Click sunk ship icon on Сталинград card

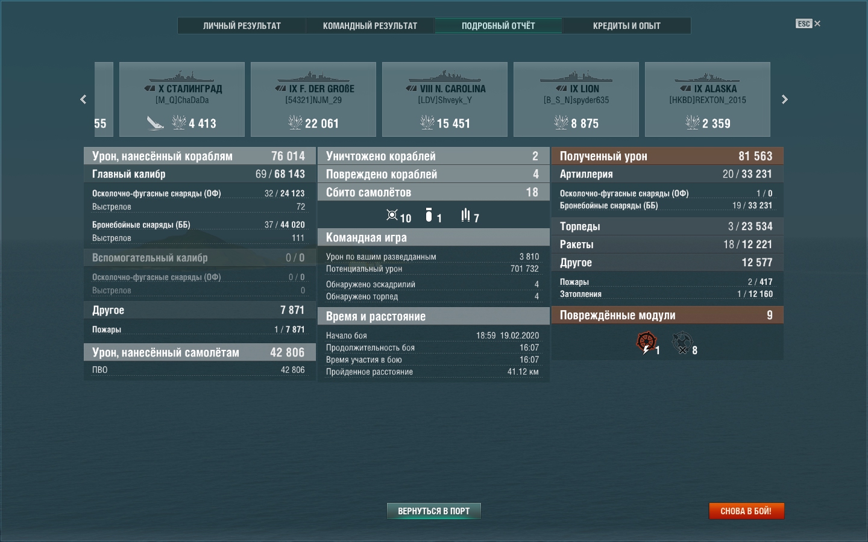(156, 123)
